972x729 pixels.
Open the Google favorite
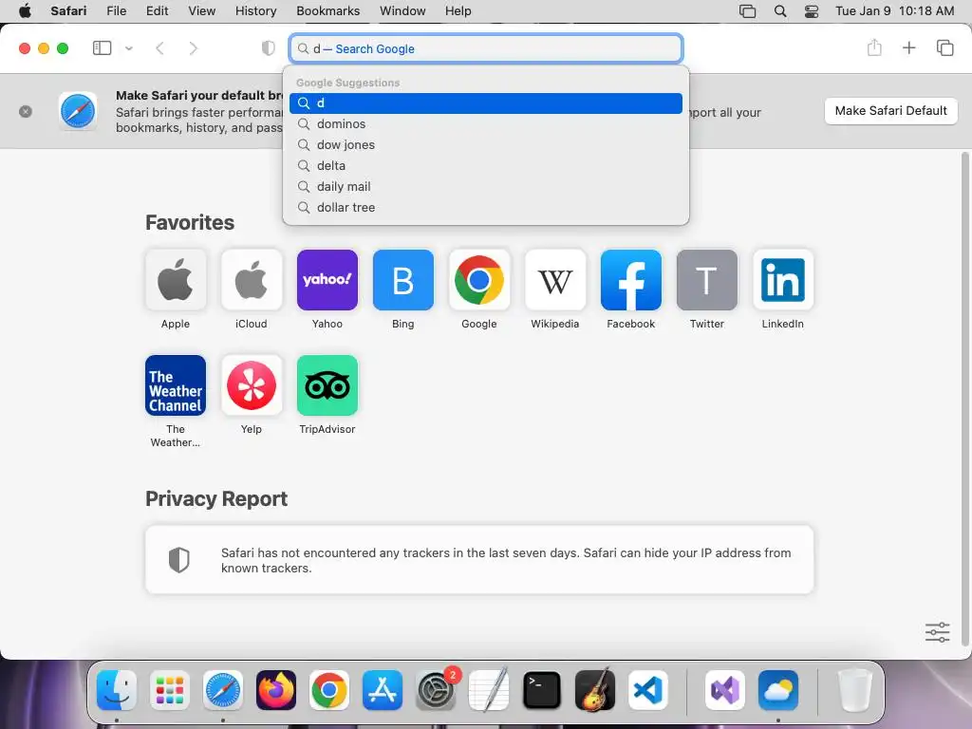(x=479, y=280)
